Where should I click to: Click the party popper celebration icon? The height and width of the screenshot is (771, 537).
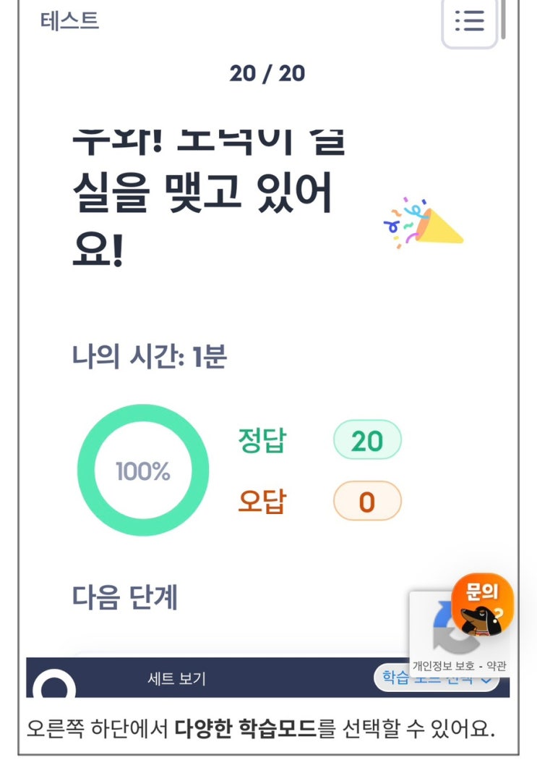click(423, 223)
